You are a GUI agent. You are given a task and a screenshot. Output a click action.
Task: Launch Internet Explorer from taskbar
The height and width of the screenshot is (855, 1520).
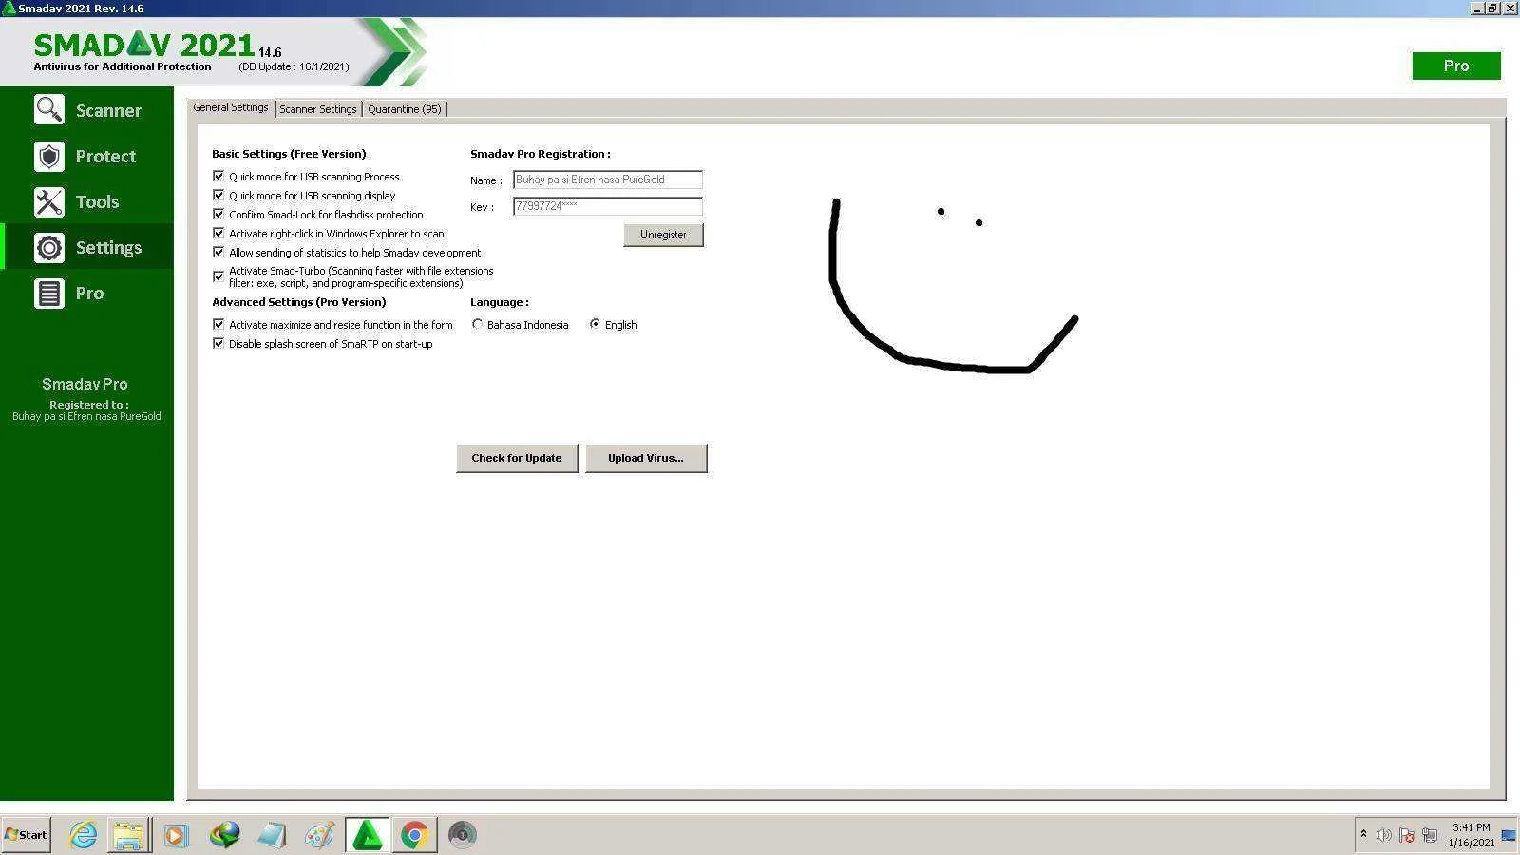(x=84, y=835)
